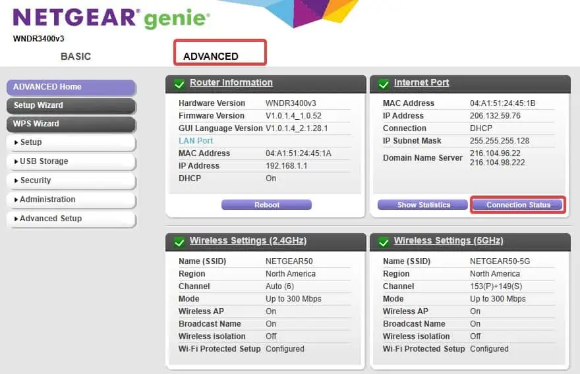Click 2.4GHz Mode value Up to 300 Mbps

[x=293, y=299]
